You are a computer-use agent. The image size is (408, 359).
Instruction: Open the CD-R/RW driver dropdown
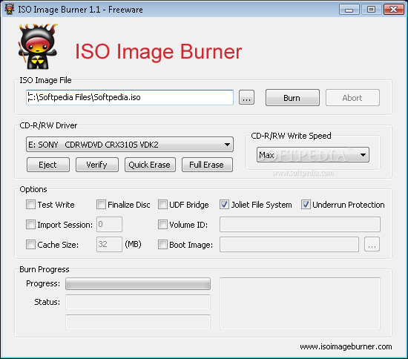click(130, 145)
